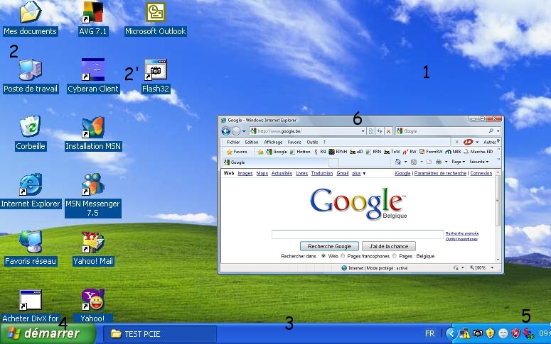Open Microsoft Outlook desktop shortcut
This screenshot has width=551, height=344.
point(155,12)
